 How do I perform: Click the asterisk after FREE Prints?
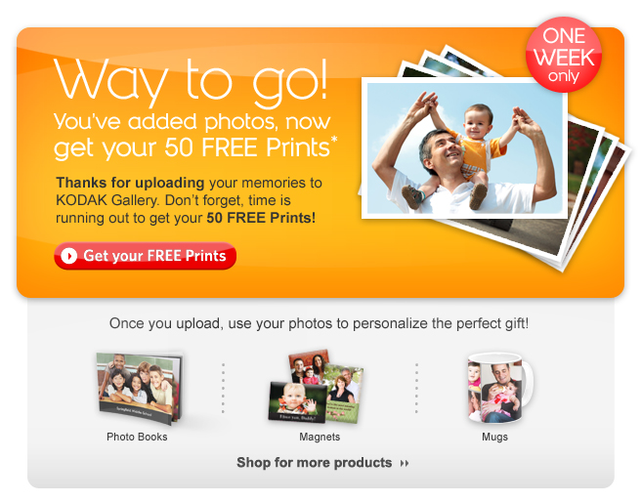(334, 140)
